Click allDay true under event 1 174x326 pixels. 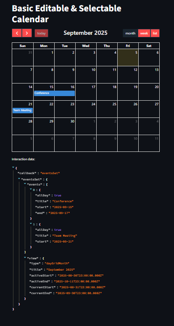(58, 230)
